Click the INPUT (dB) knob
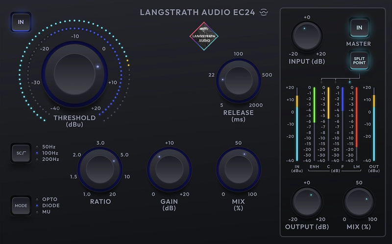Screen dimensions: 392x244 (x=307, y=36)
